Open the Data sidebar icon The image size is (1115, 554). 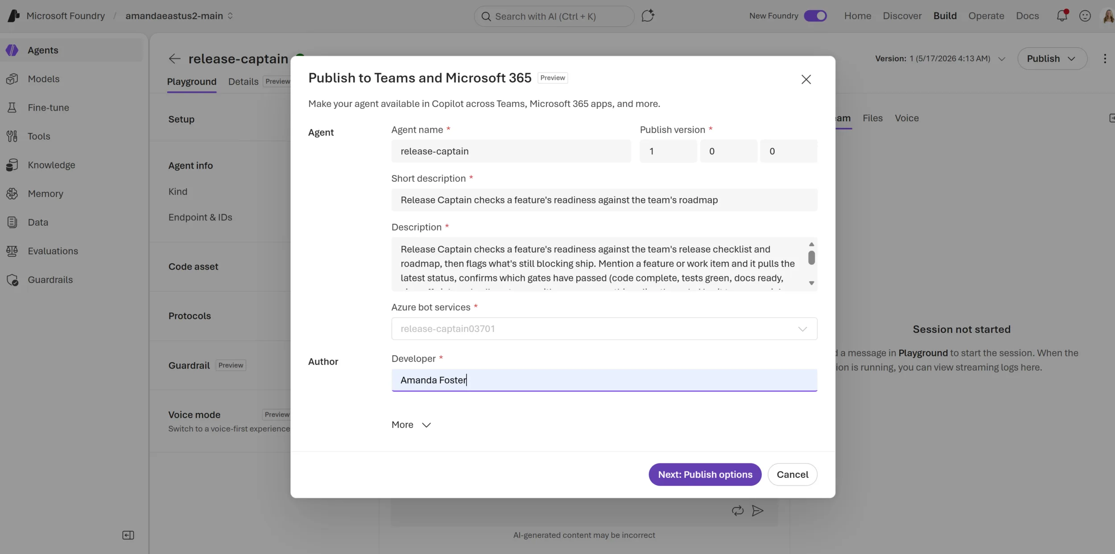(x=12, y=222)
